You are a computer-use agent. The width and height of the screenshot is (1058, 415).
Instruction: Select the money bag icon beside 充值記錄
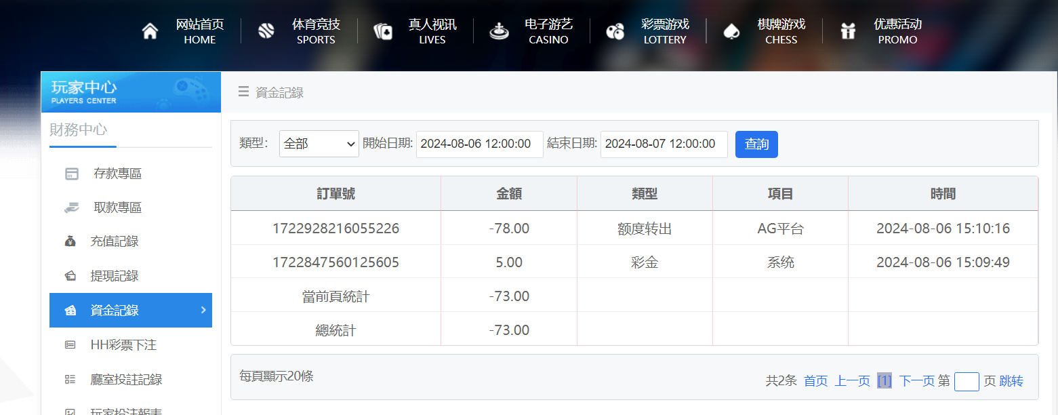70,241
